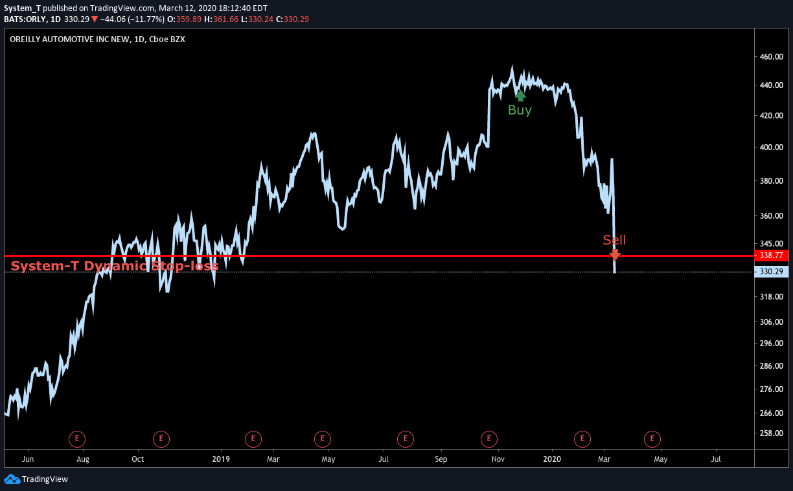Click the 318.00 price axis label
The width and height of the screenshot is (793, 491).
(x=771, y=297)
